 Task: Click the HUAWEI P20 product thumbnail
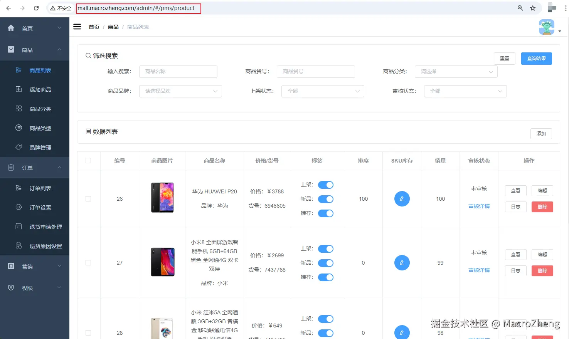tap(162, 198)
